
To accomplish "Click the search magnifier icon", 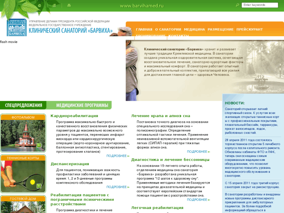I will (x=237, y=5).
